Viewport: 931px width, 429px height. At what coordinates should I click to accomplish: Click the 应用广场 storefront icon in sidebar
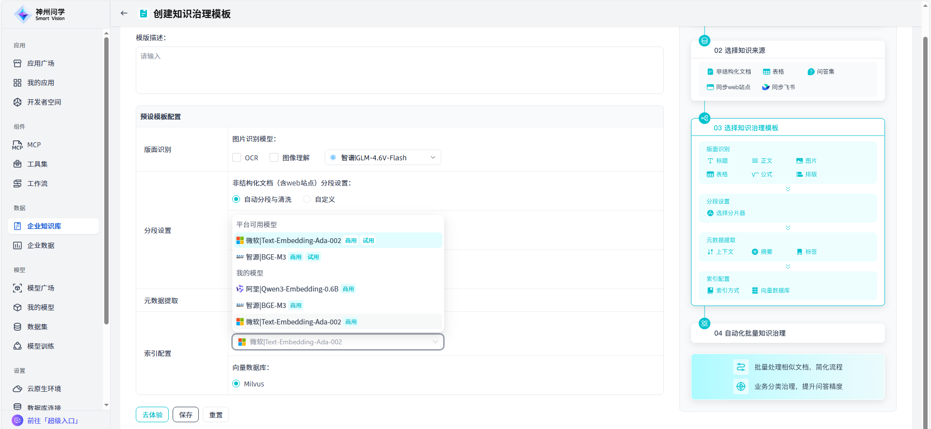point(17,63)
